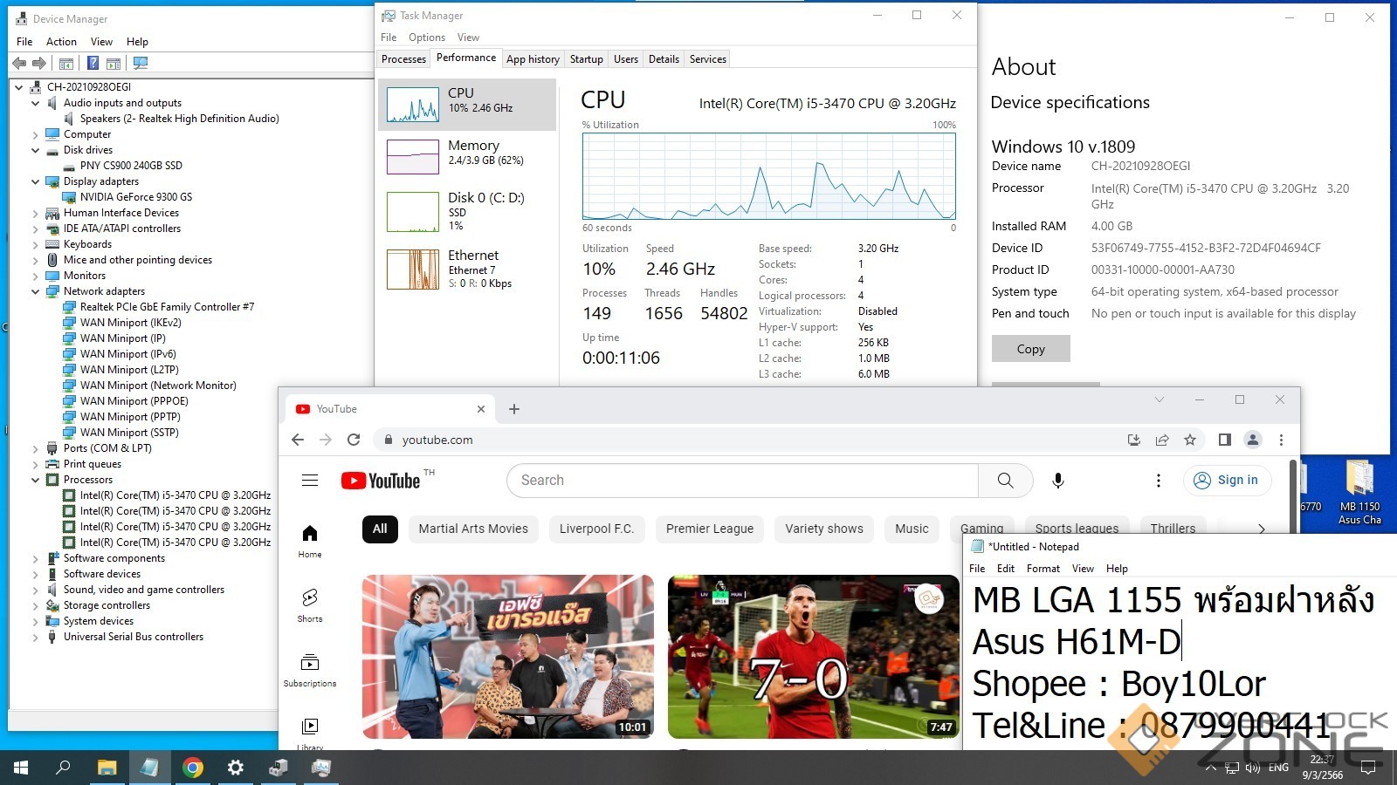Viewport: 1397px width, 785px height.
Task: Reload the youtube.com page
Action: [354, 440]
